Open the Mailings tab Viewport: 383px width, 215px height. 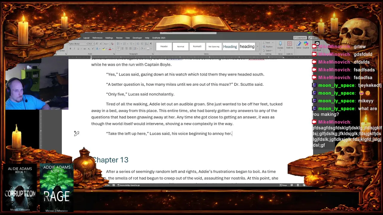pos(109,38)
